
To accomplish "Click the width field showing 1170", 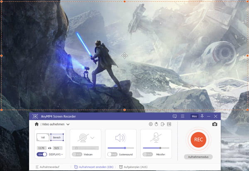I will click(41, 148).
